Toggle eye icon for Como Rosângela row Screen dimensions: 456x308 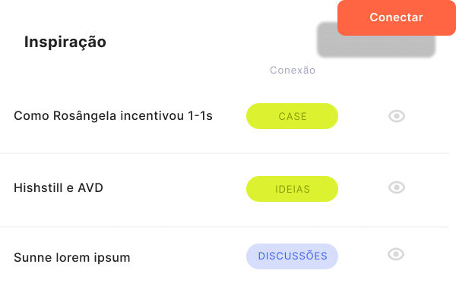397,116
